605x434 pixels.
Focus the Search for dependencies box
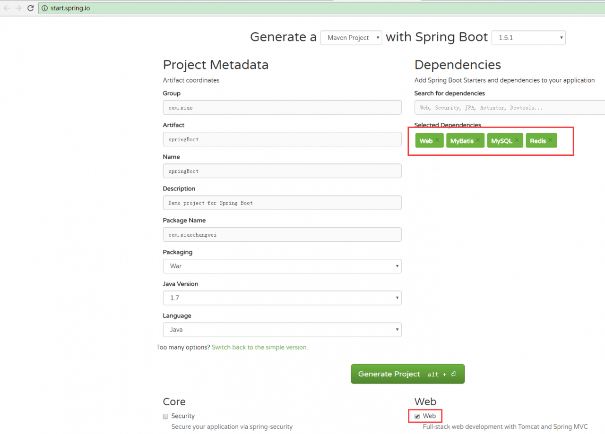[510, 107]
